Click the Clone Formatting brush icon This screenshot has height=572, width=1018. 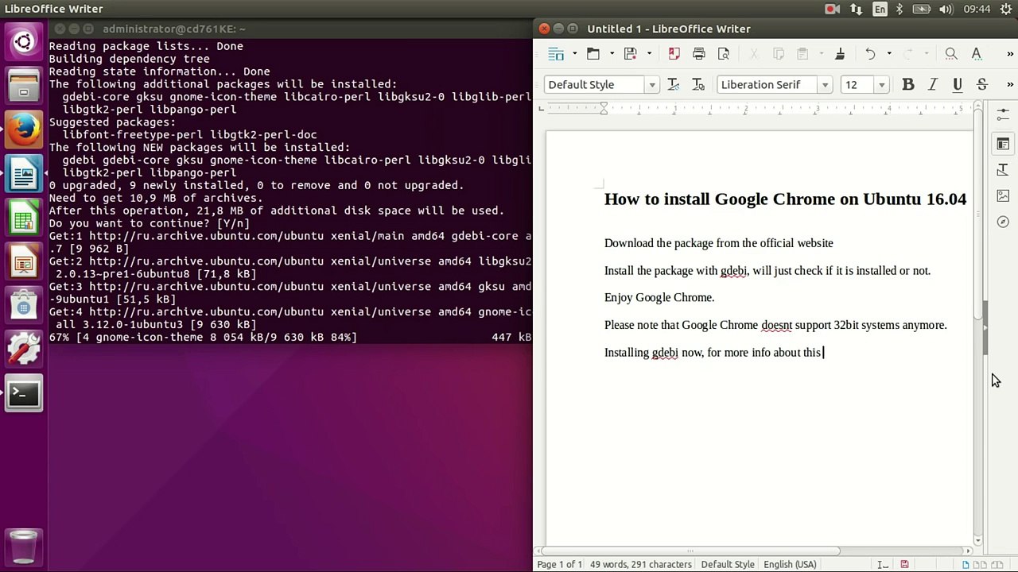[840, 54]
